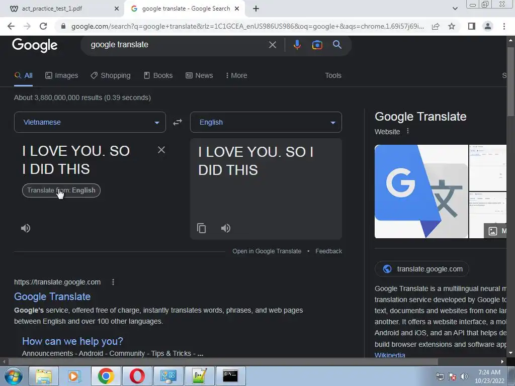Bookmark this page with star icon
This screenshot has height=386, width=515.
click(x=452, y=26)
